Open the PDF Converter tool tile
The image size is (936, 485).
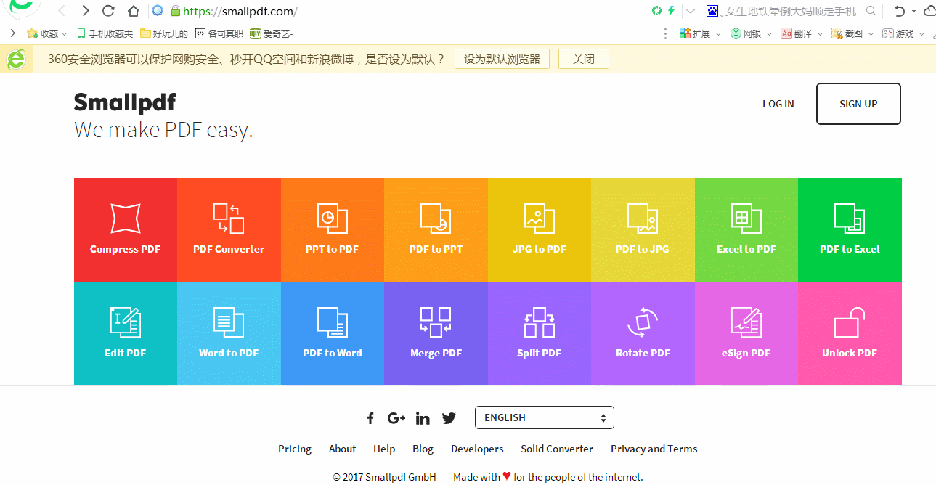pyautogui.click(x=229, y=229)
